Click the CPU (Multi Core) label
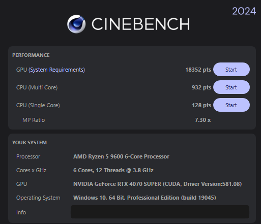The image size is (261, 224). (37, 87)
